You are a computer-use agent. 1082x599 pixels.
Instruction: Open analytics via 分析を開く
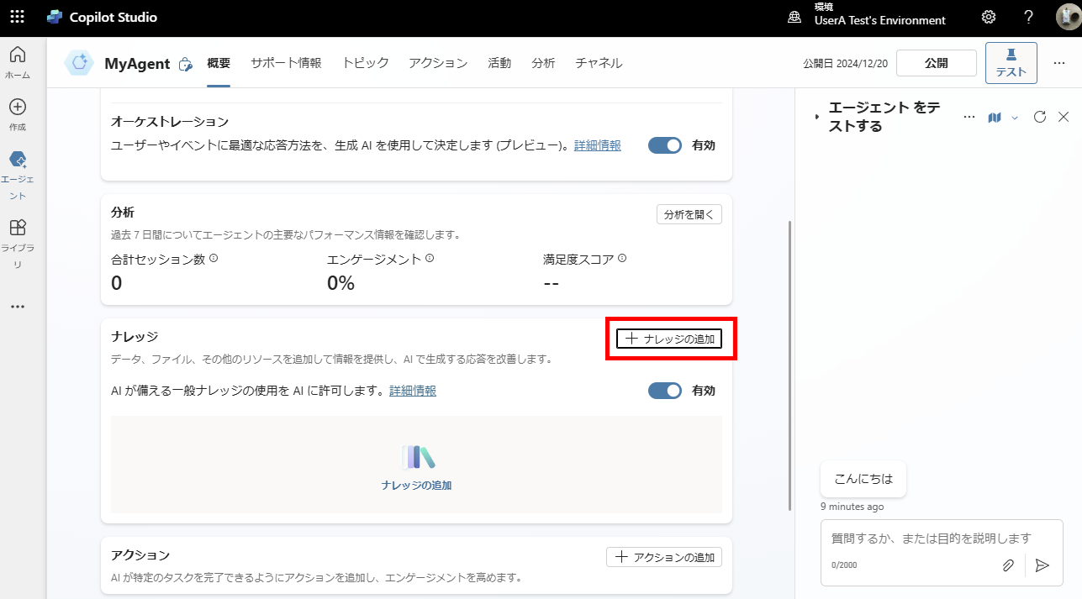(689, 214)
